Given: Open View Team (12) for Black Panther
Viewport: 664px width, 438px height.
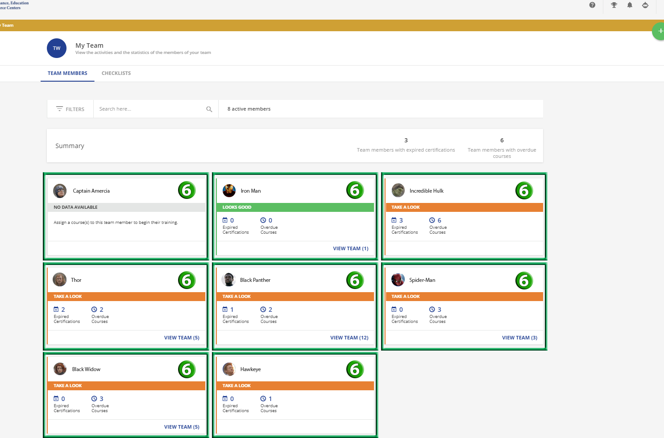Looking at the screenshot, I should pyautogui.click(x=349, y=338).
